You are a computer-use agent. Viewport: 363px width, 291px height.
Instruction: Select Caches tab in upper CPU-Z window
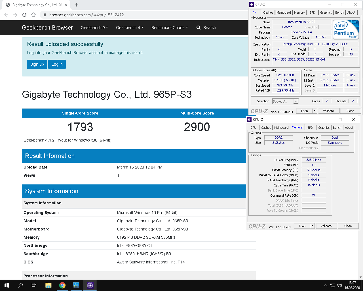[x=268, y=13]
